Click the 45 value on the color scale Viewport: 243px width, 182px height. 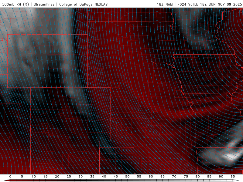point(116,177)
